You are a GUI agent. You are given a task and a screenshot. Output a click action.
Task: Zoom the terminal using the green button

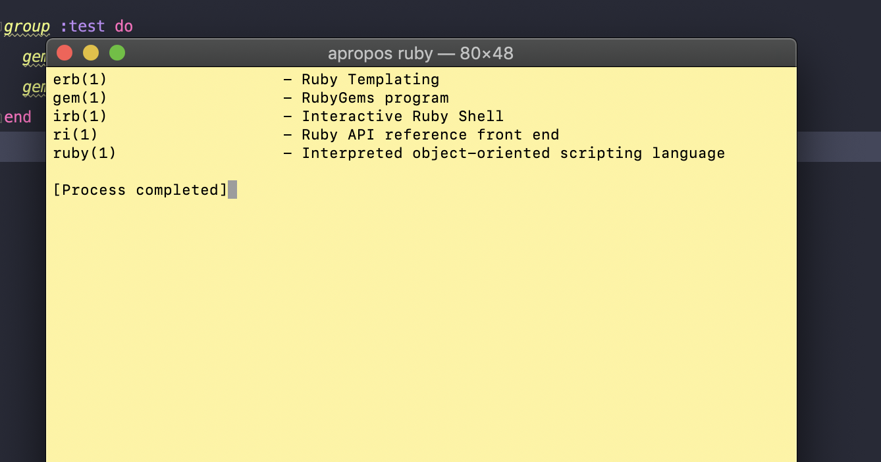click(x=117, y=53)
